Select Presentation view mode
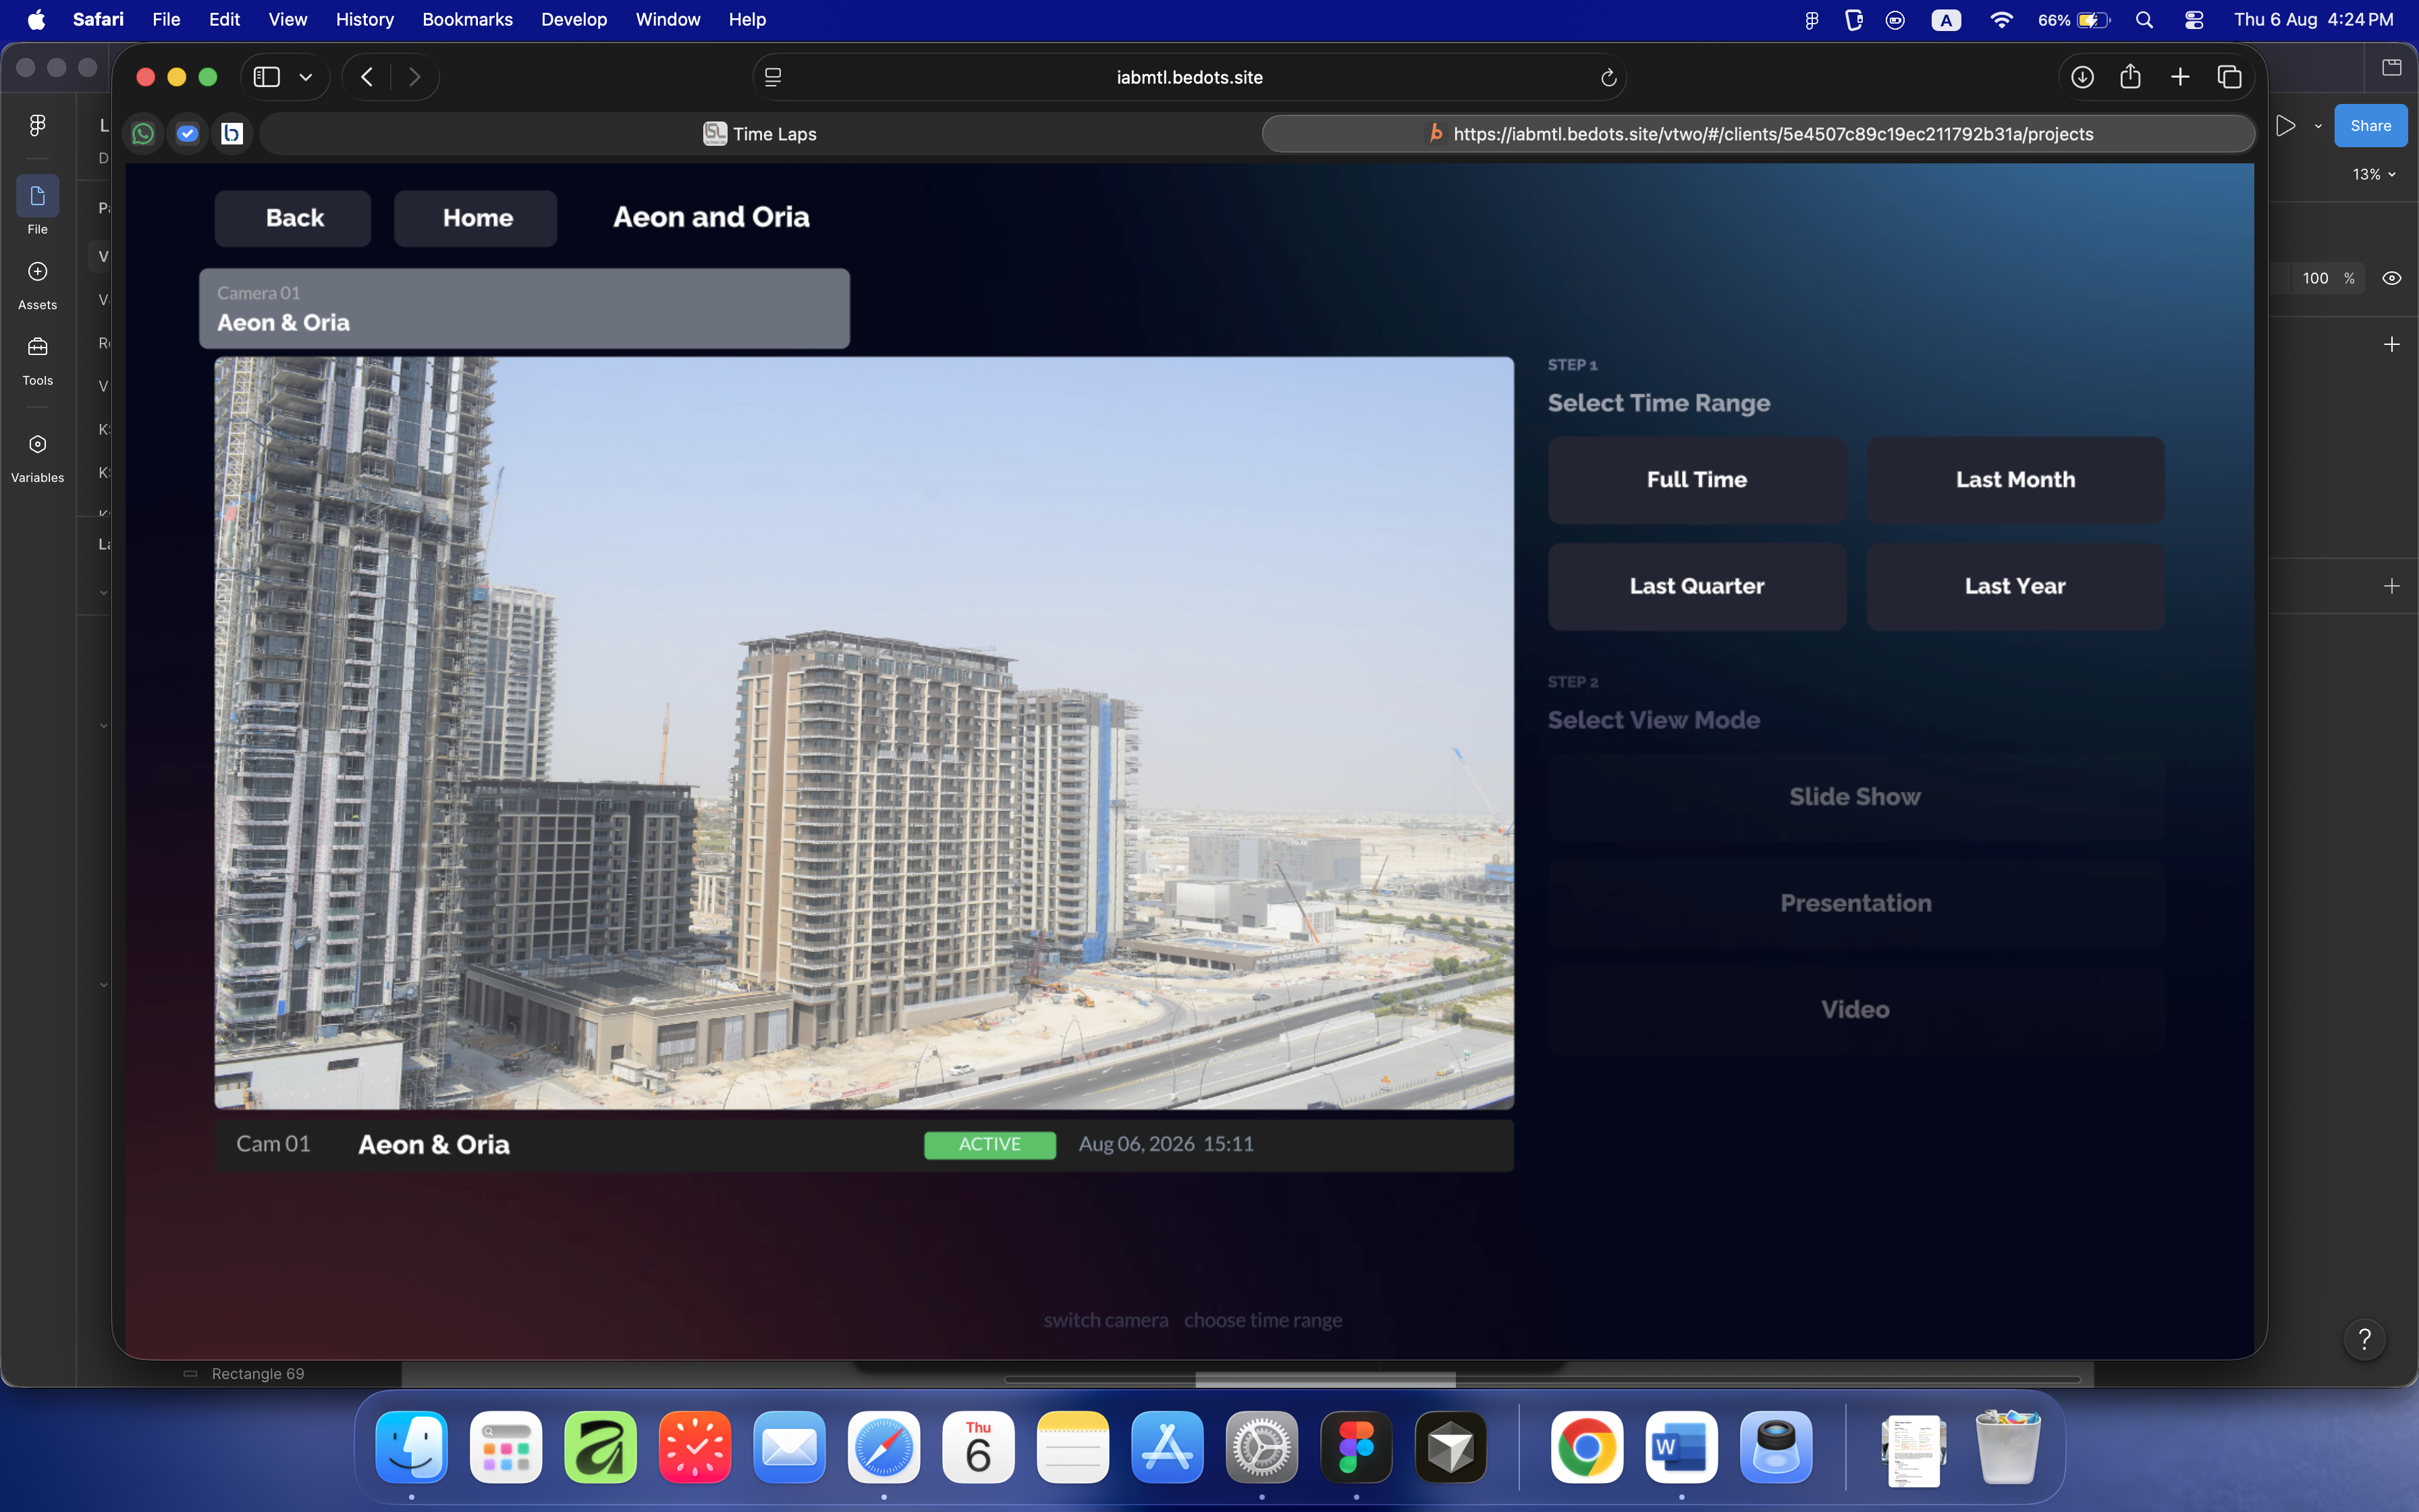 (1856, 903)
